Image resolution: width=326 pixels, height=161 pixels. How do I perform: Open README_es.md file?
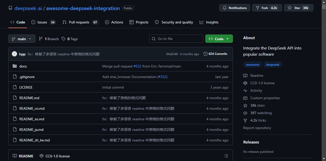(x=32, y=119)
